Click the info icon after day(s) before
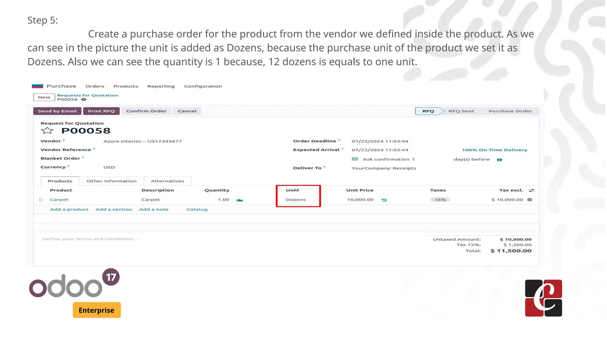This screenshot has width=607, height=341. pos(499,160)
